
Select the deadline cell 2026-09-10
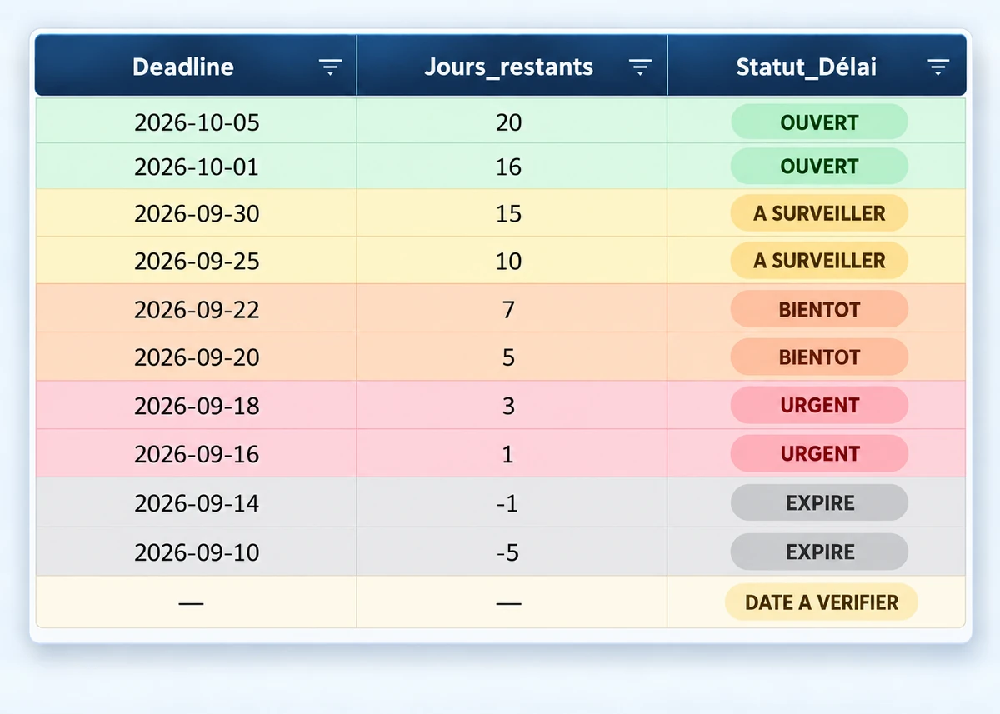[x=197, y=552]
